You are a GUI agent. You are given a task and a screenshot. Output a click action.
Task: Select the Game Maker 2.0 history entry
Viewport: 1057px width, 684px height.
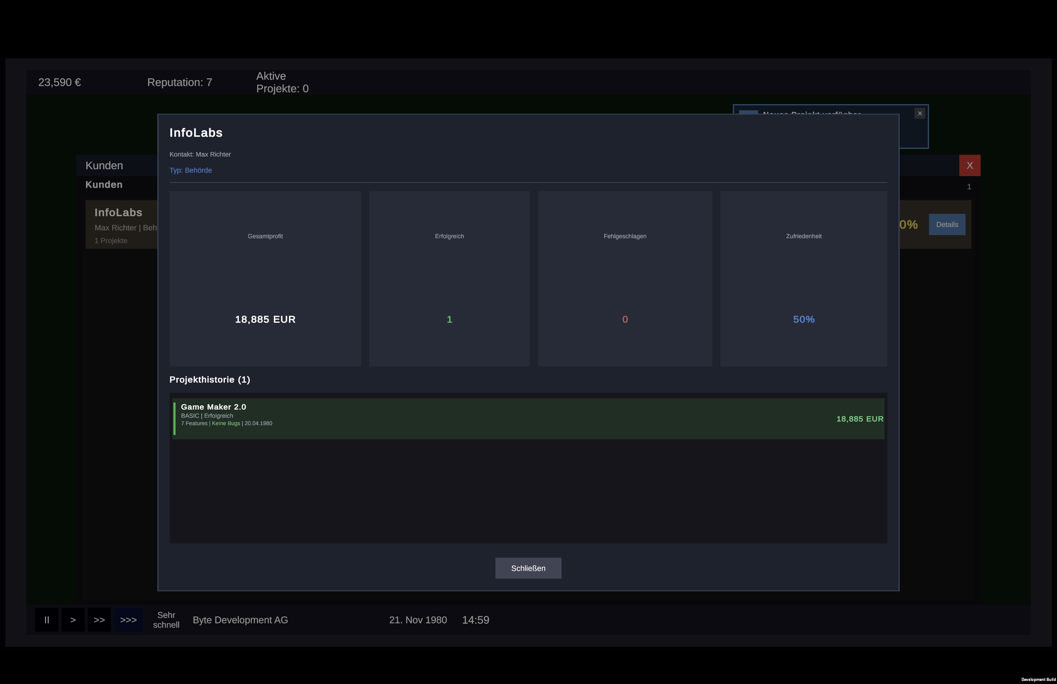(528, 418)
